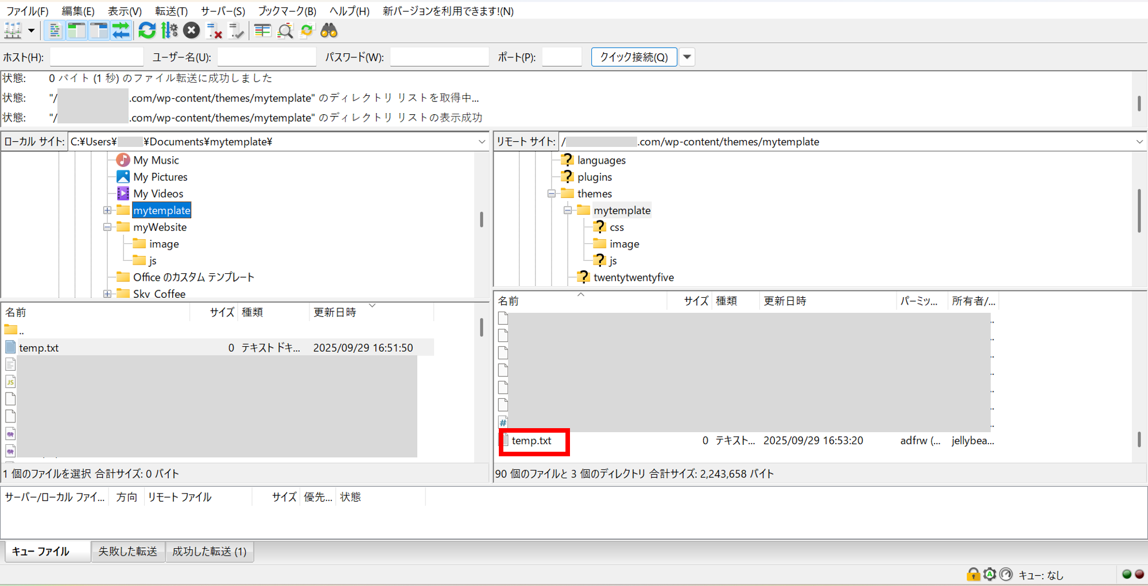Click the クイック接続(Q) button
This screenshot has width=1148, height=586.
(x=634, y=57)
